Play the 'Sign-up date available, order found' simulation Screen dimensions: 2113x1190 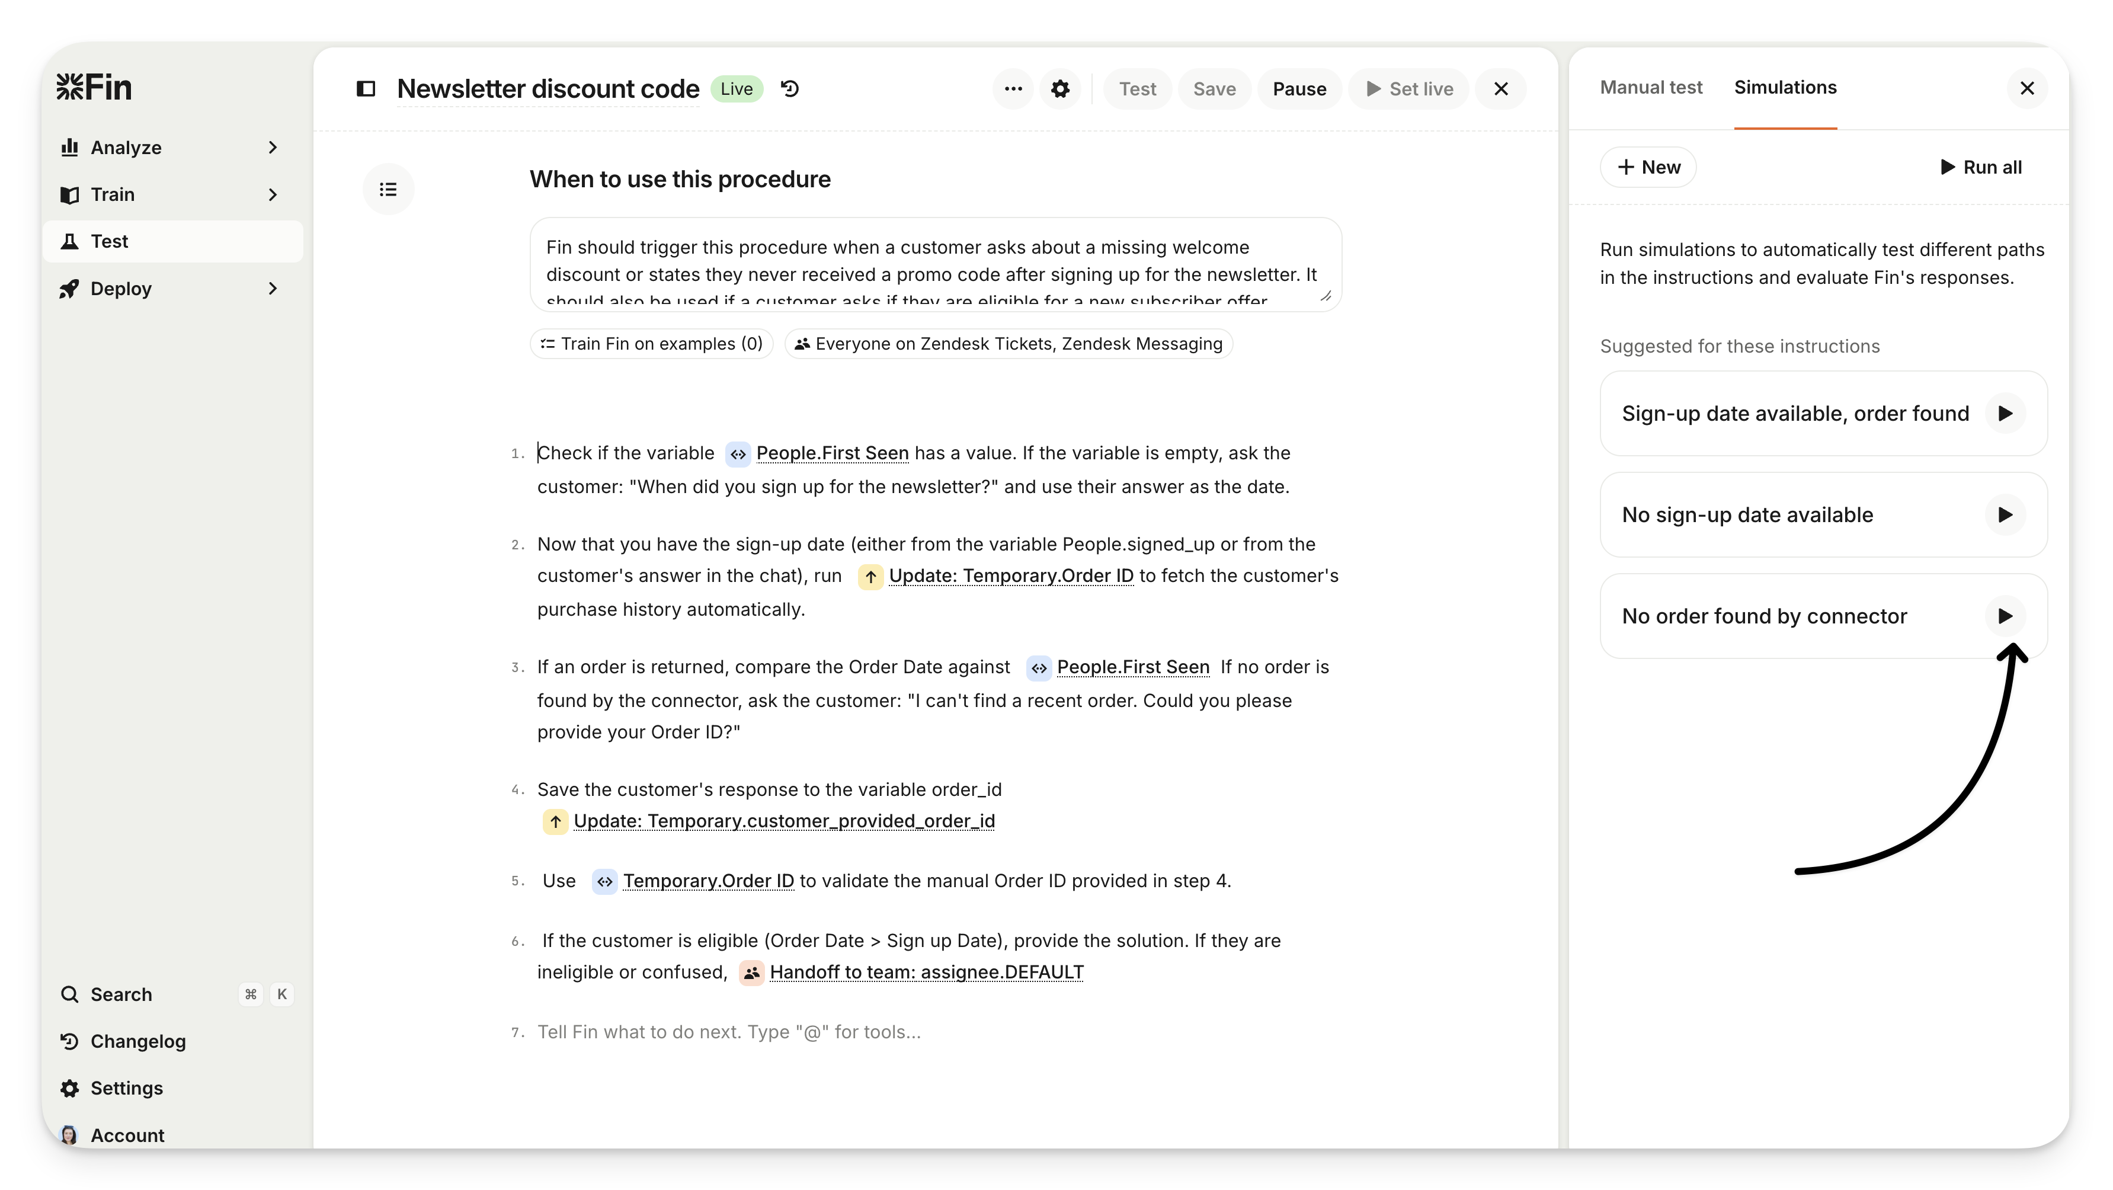tap(2005, 413)
